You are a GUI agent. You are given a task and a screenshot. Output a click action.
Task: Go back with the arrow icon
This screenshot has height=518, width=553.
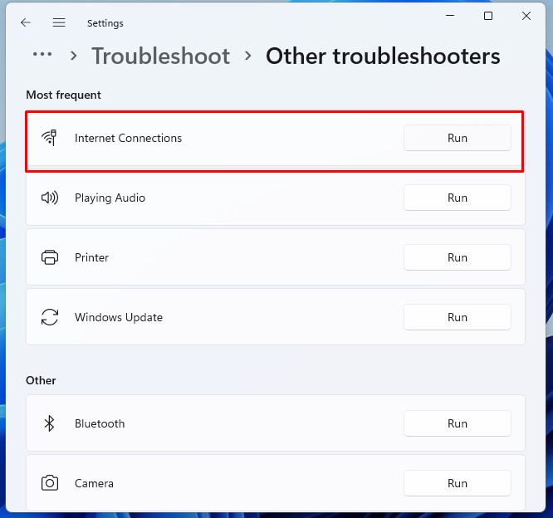[26, 23]
